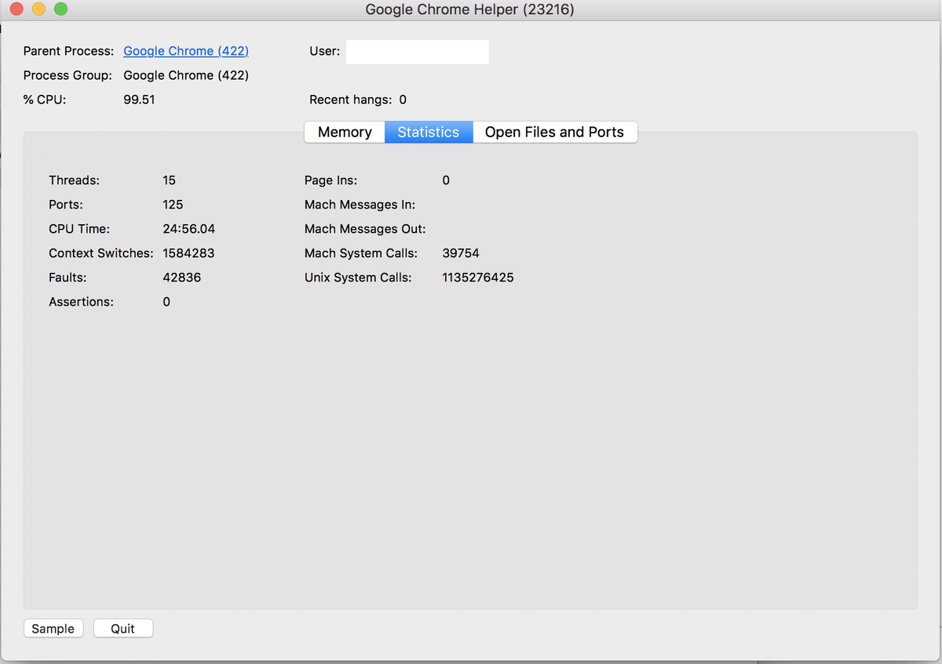942x664 pixels.
Task: Click the Threads label
Action: pos(74,180)
